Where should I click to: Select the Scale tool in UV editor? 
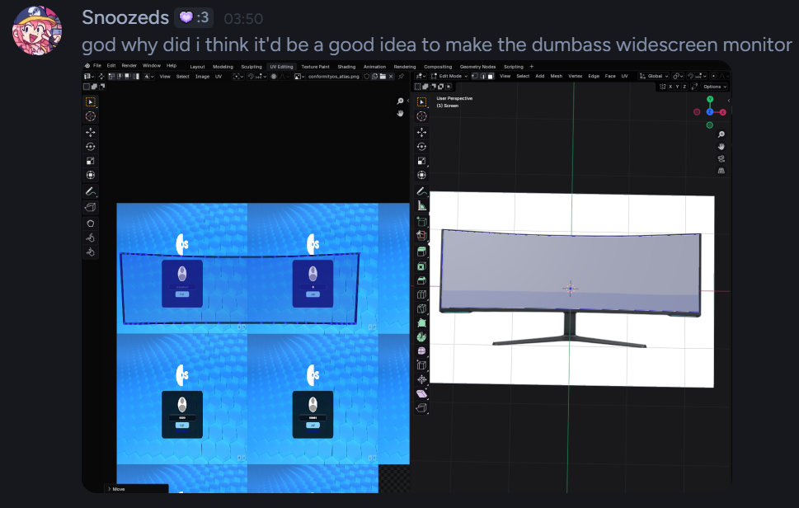pyautogui.click(x=91, y=161)
